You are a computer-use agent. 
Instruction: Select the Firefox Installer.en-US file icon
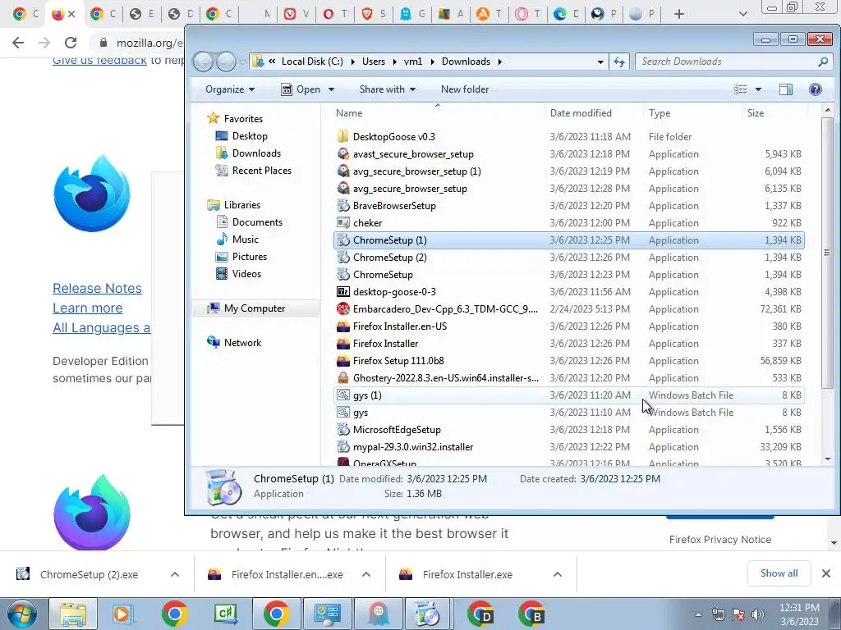[343, 326]
